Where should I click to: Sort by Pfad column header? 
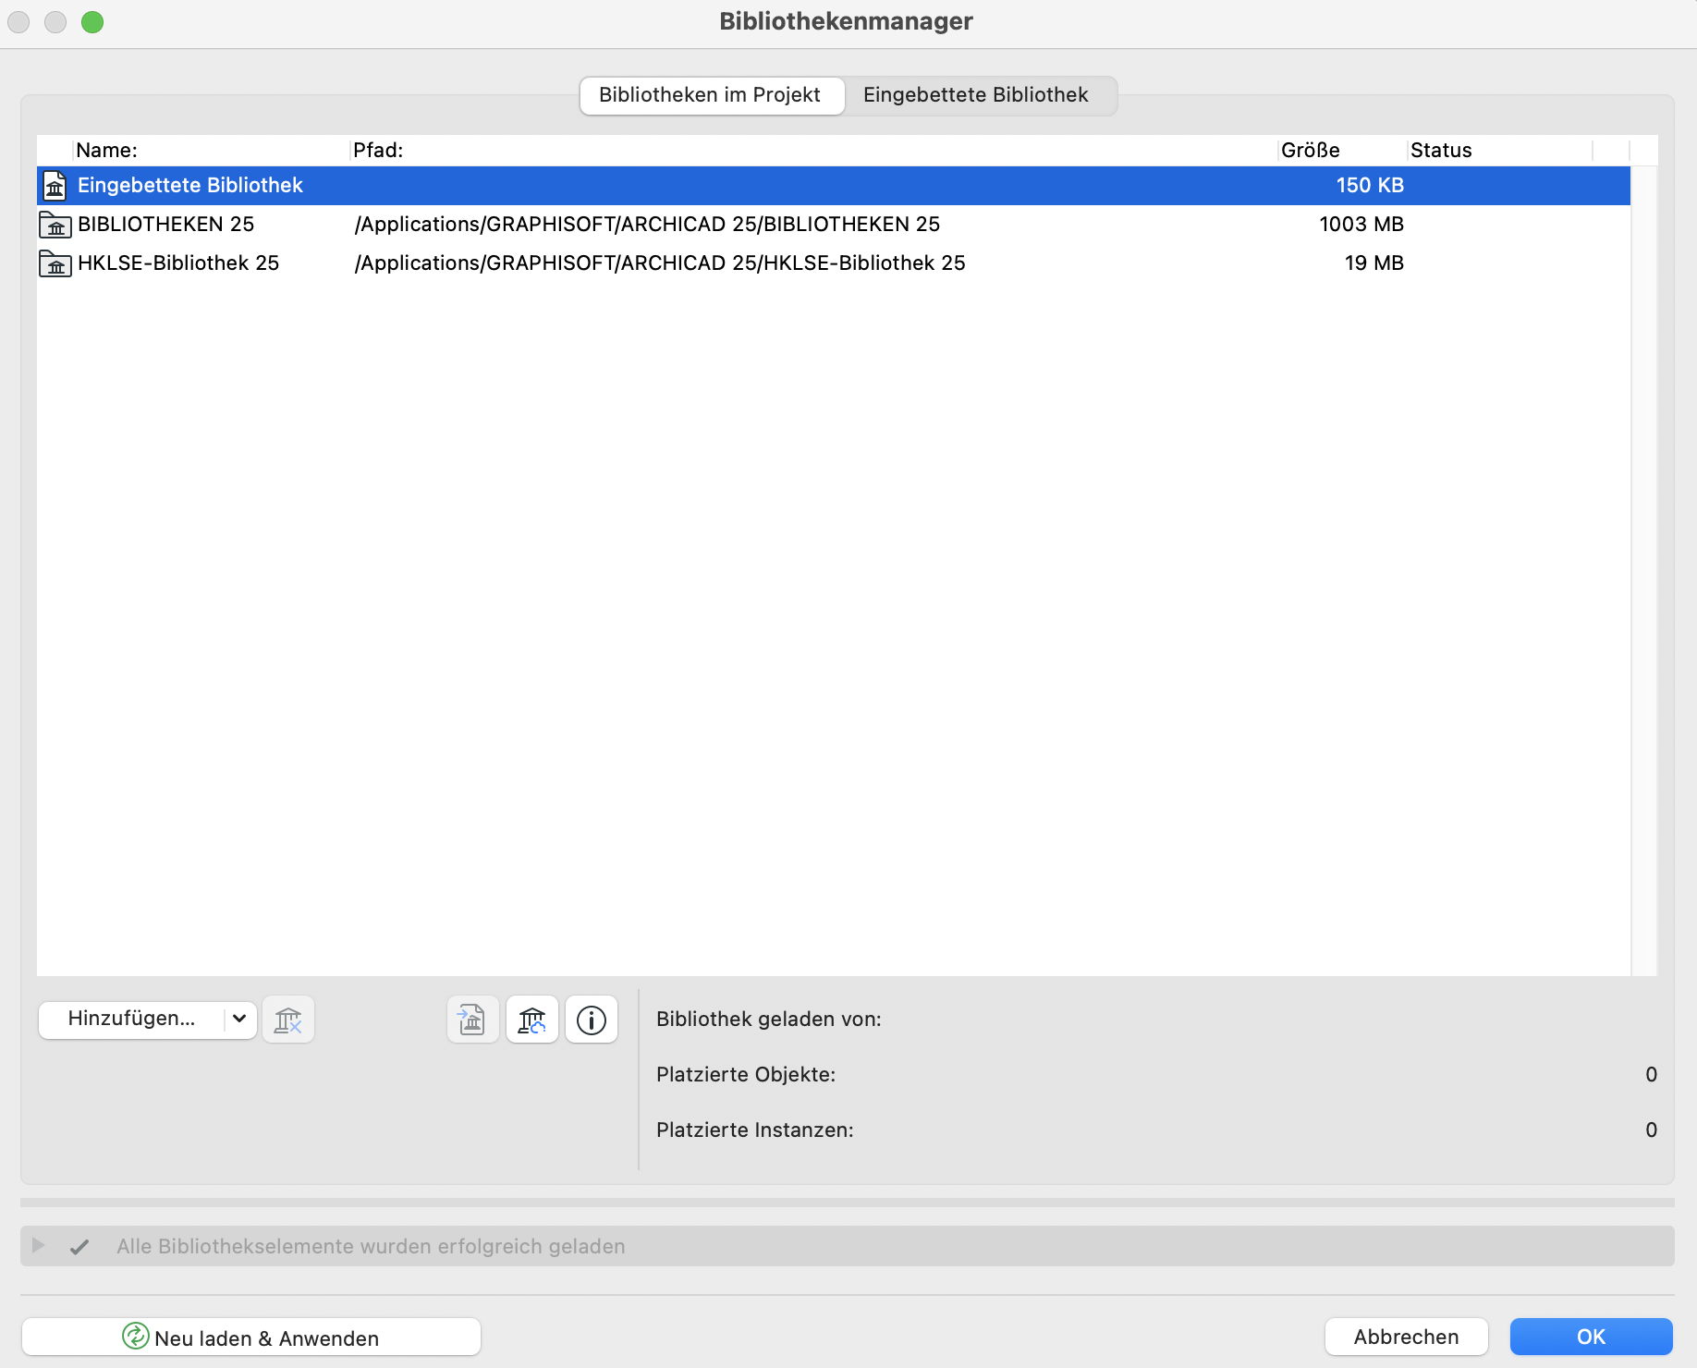814,151
